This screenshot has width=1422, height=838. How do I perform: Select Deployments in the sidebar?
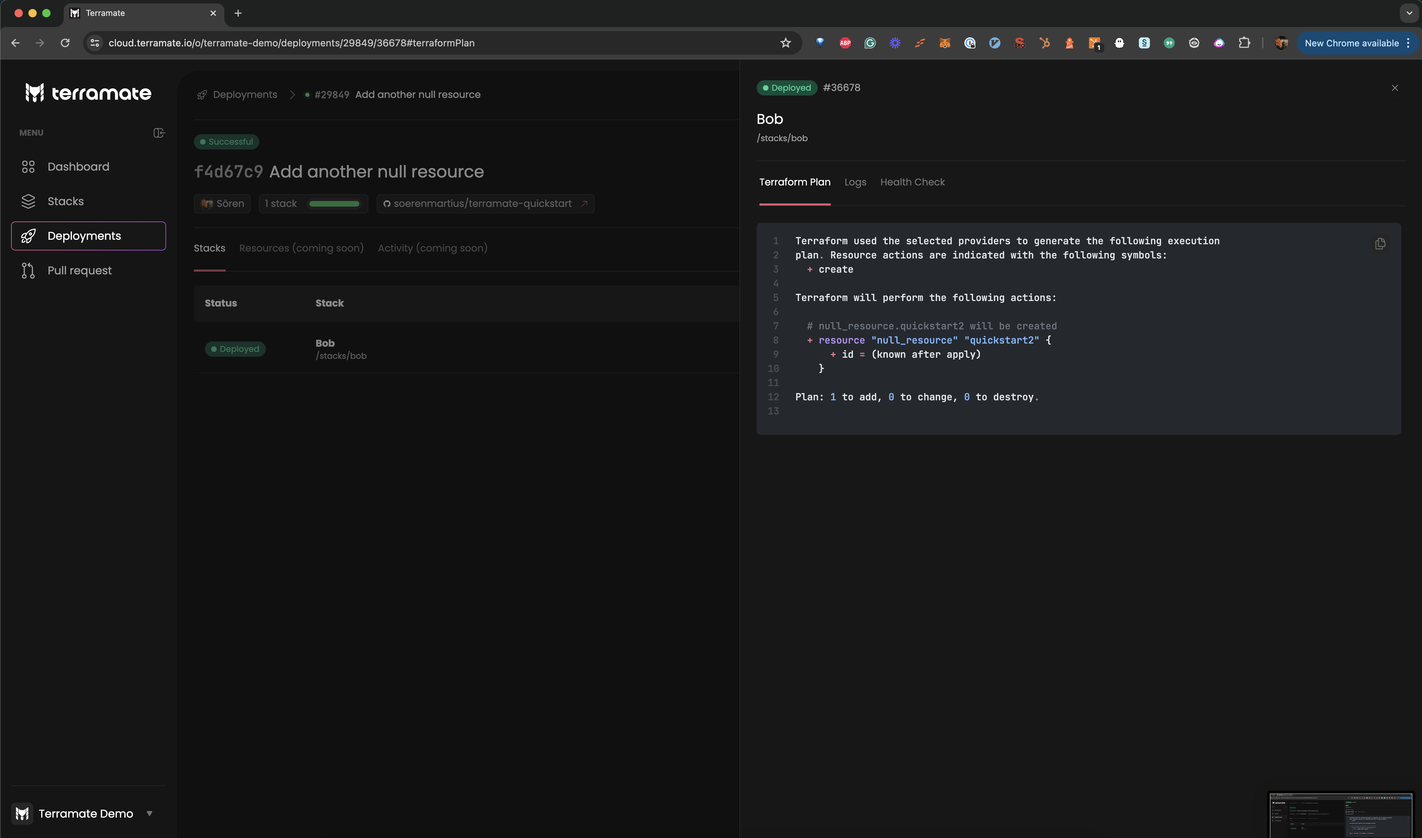click(x=84, y=236)
